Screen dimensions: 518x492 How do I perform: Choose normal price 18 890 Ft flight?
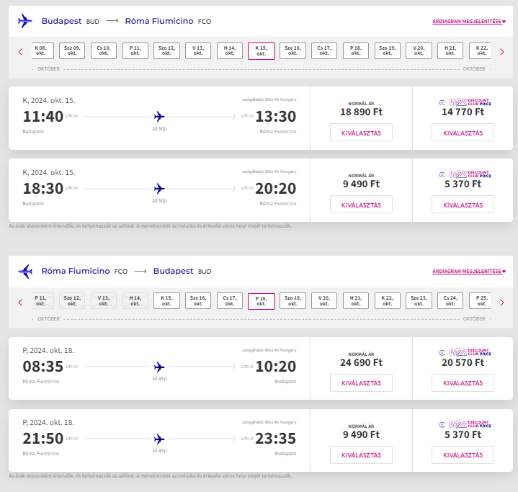tap(361, 133)
